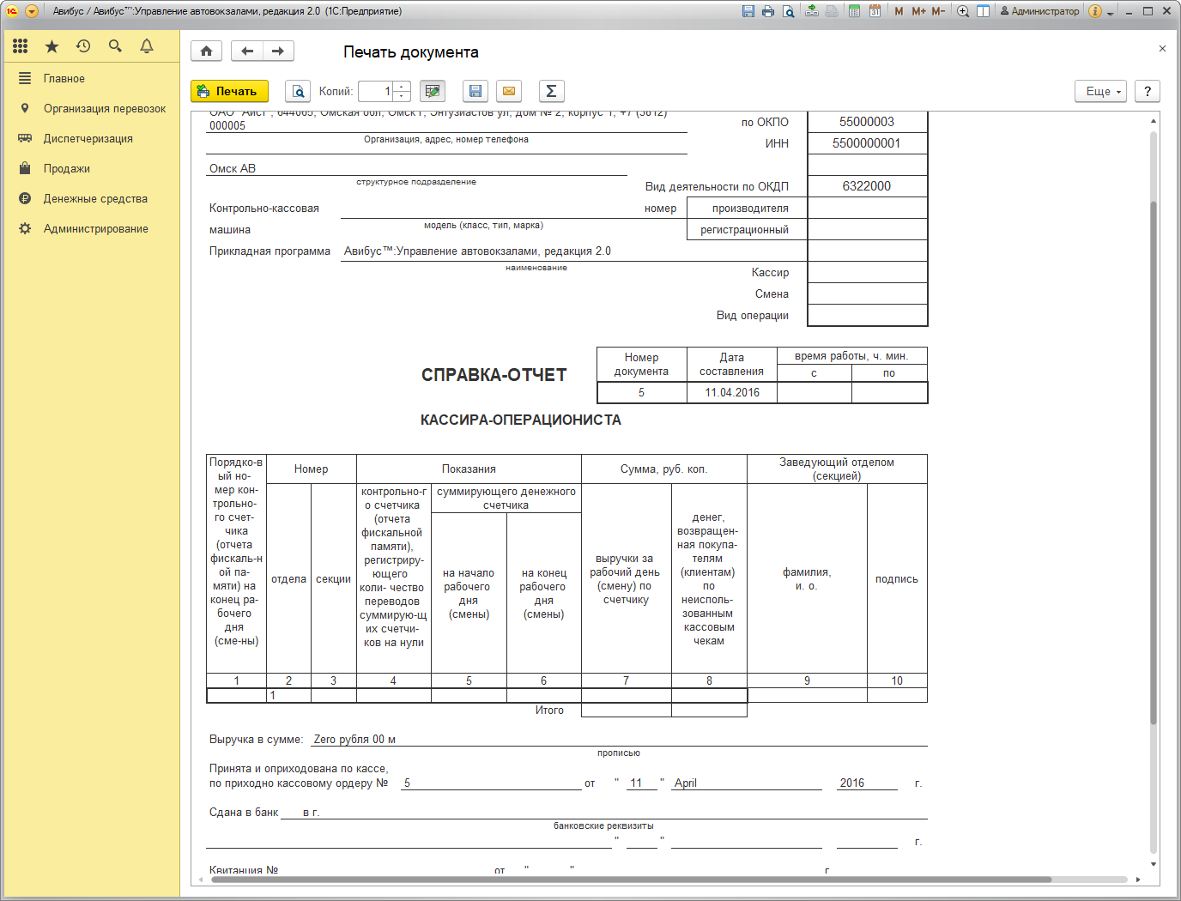This screenshot has height=901, width=1181.
Task: Toggle the document editing mode button
Action: point(433,91)
